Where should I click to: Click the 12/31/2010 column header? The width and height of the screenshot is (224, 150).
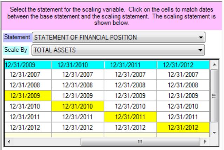[x=78, y=65]
